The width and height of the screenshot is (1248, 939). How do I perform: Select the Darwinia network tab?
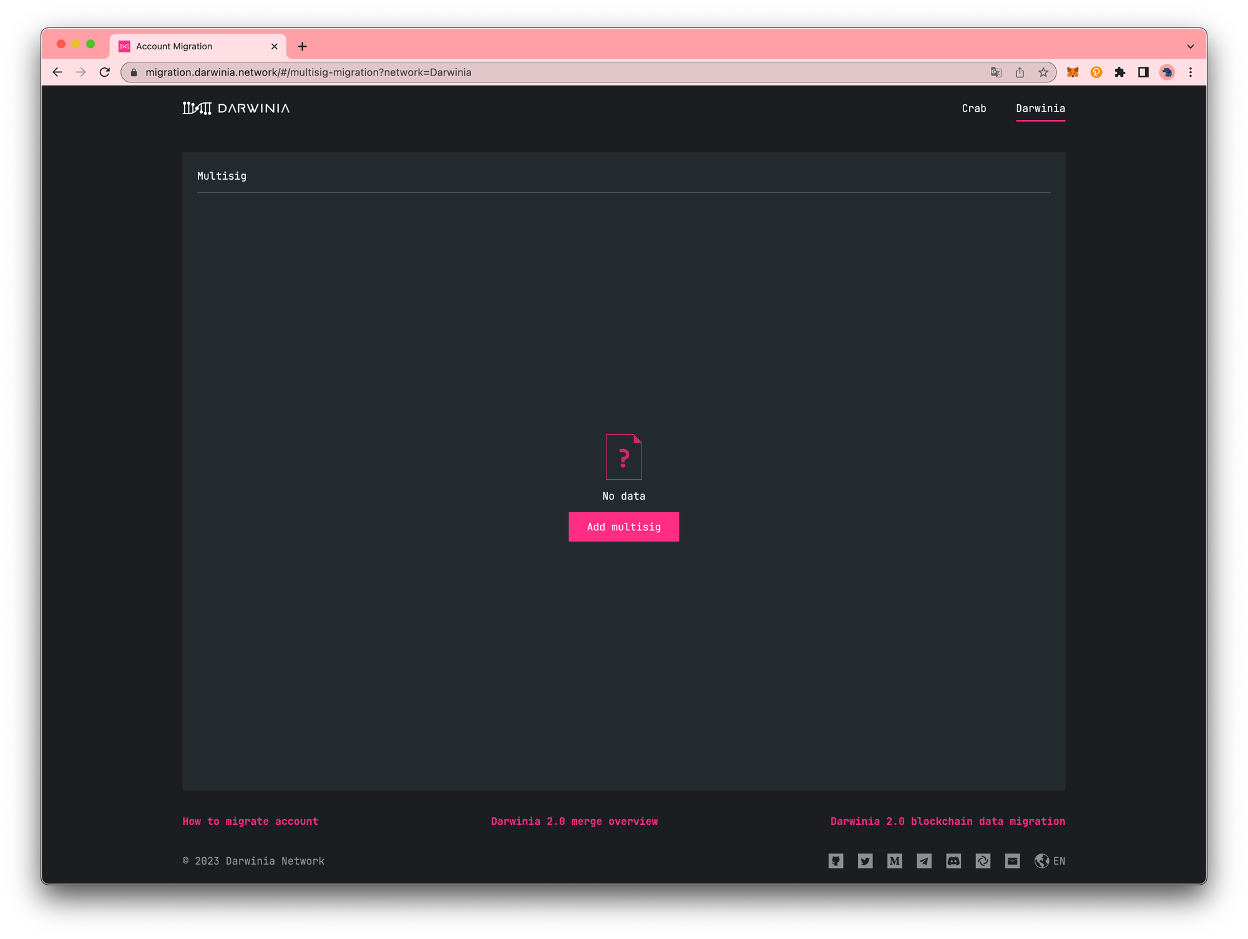click(1040, 109)
